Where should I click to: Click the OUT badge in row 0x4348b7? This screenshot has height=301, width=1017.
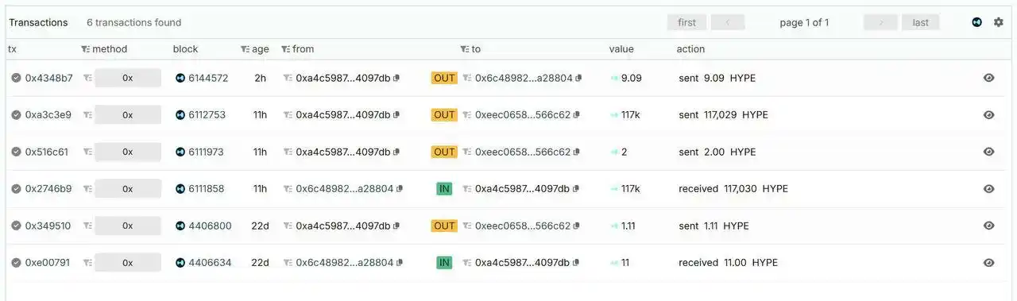[x=444, y=78]
